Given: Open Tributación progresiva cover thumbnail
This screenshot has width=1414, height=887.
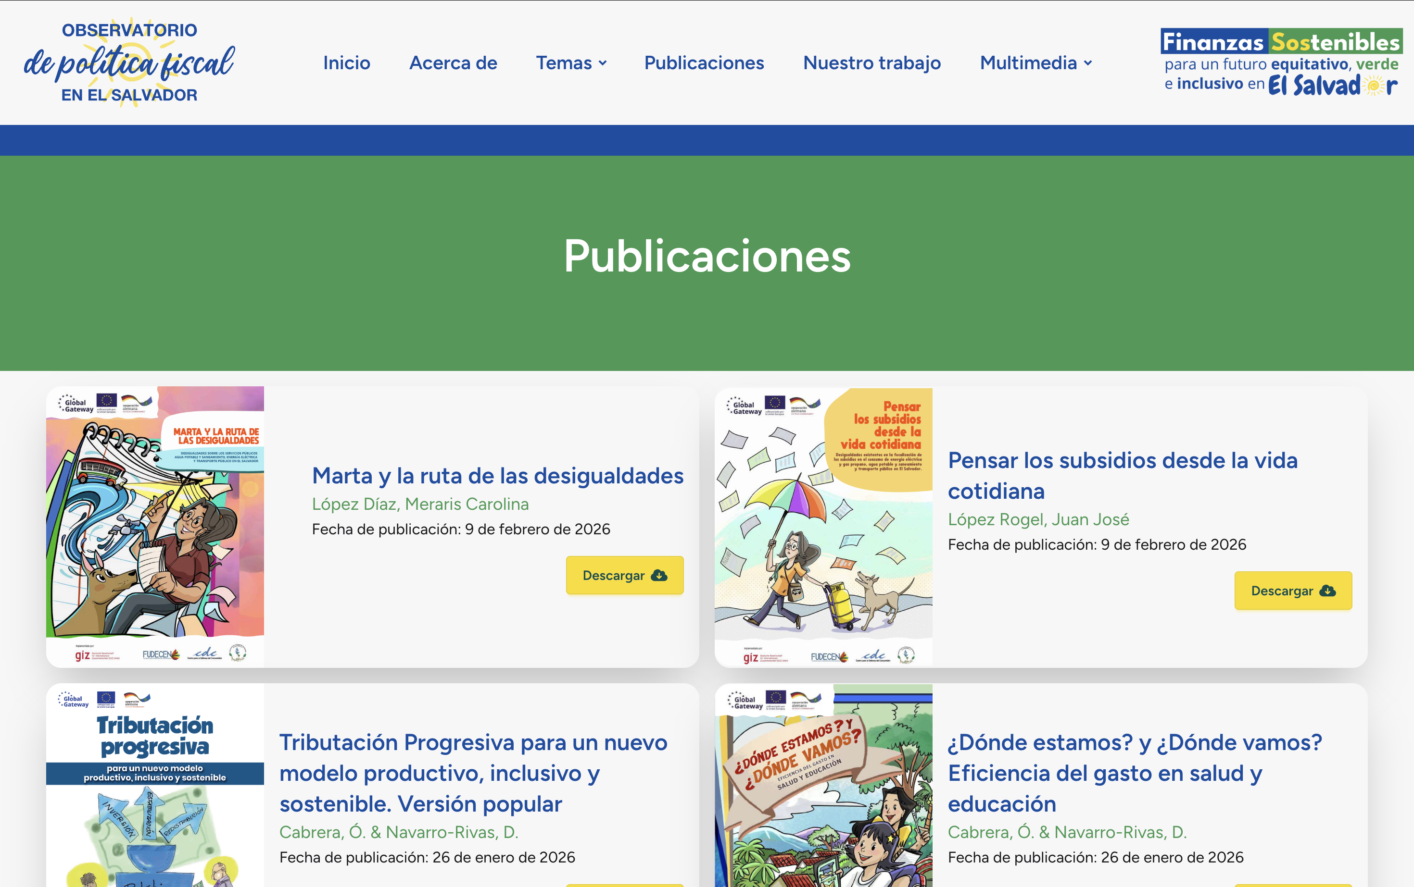Looking at the screenshot, I should click(x=155, y=786).
